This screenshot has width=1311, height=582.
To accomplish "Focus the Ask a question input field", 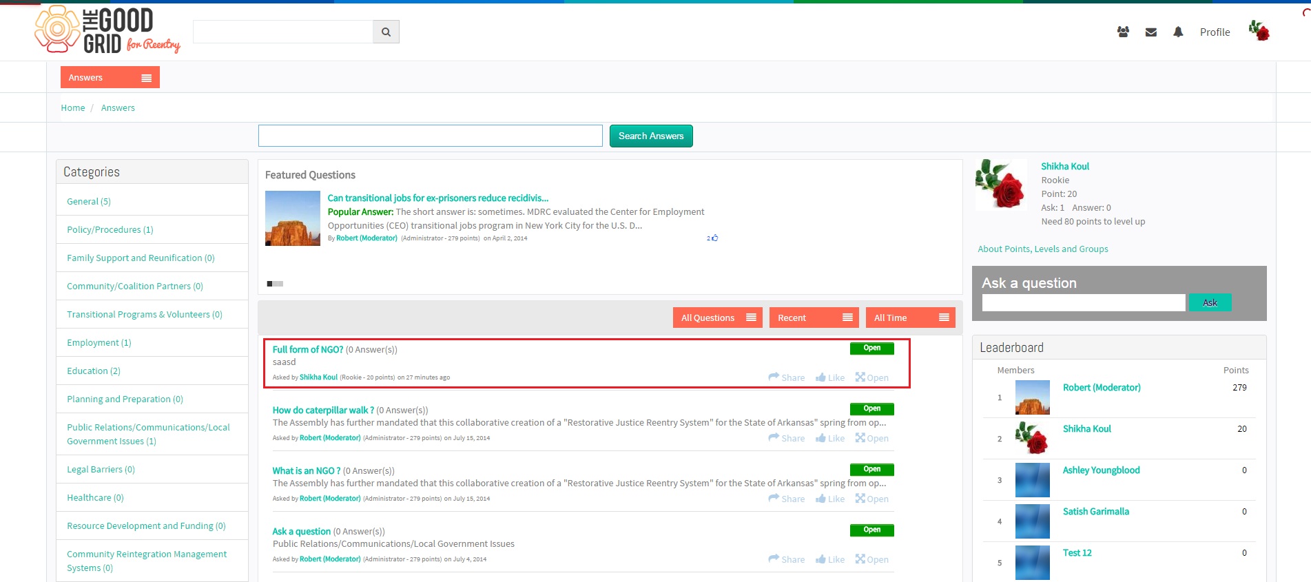I will coord(1084,302).
